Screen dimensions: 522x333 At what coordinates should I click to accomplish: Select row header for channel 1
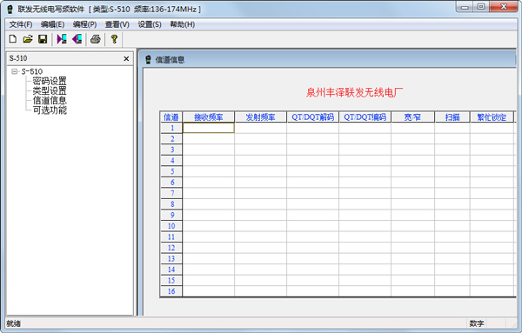(x=171, y=128)
